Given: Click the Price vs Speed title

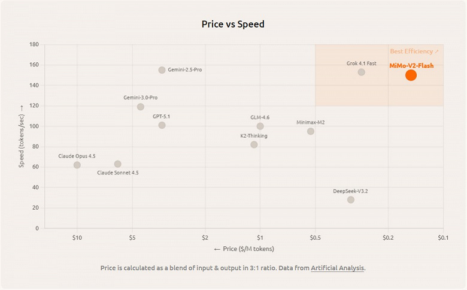Looking at the screenshot, I should [233, 25].
